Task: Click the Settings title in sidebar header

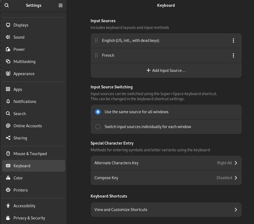Action: pyautogui.click(x=34, y=5)
